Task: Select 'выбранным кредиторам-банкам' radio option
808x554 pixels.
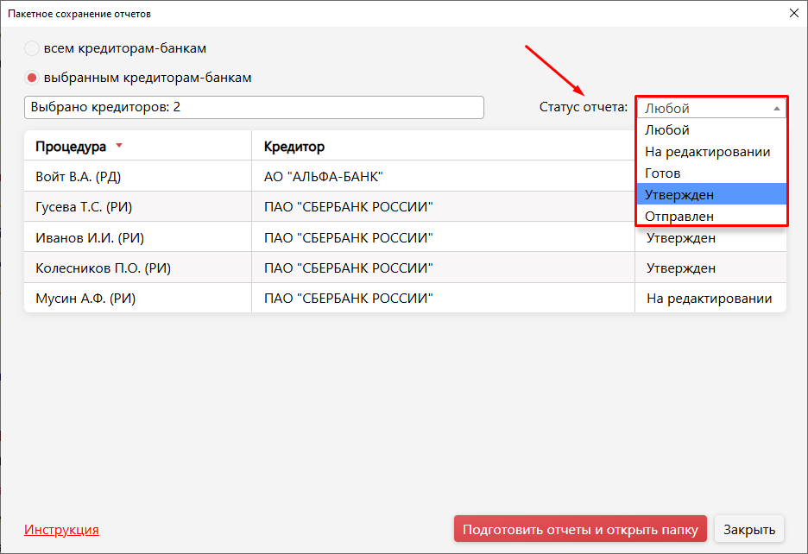Action: [33, 78]
